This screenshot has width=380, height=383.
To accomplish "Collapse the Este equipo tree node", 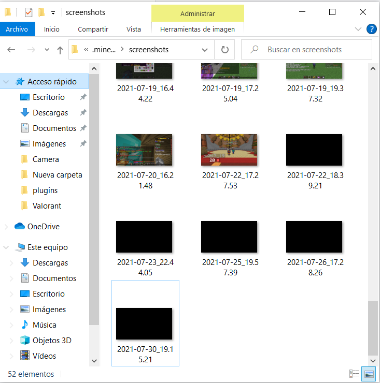I will pos(6,247).
